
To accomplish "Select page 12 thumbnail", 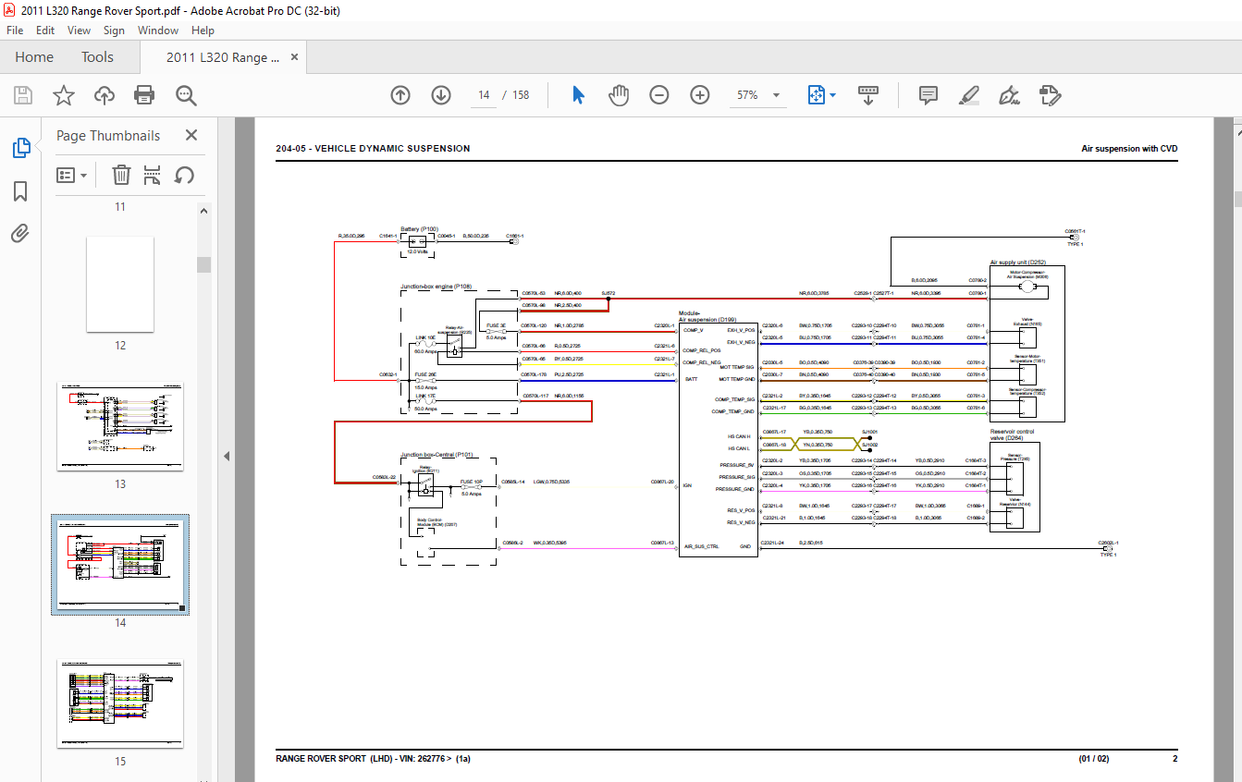I will coord(120,284).
